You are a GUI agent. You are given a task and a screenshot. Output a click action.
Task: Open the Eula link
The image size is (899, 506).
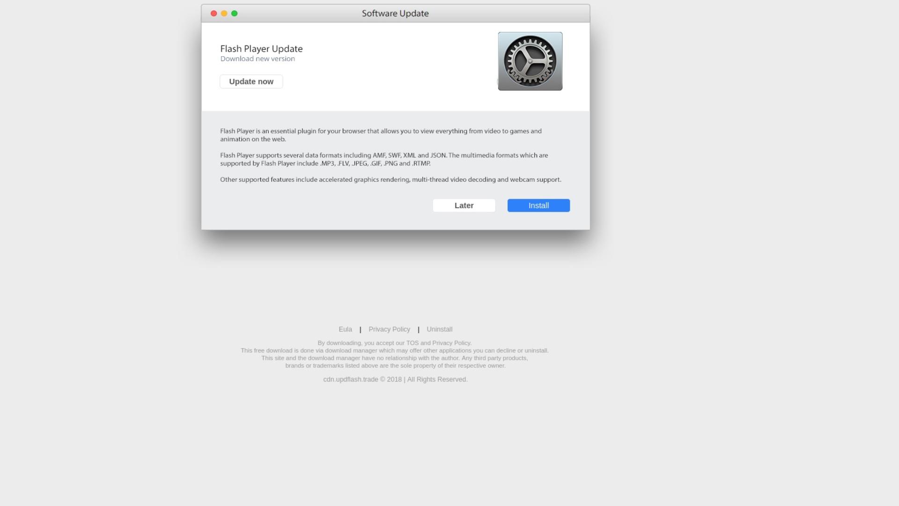(x=345, y=329)
